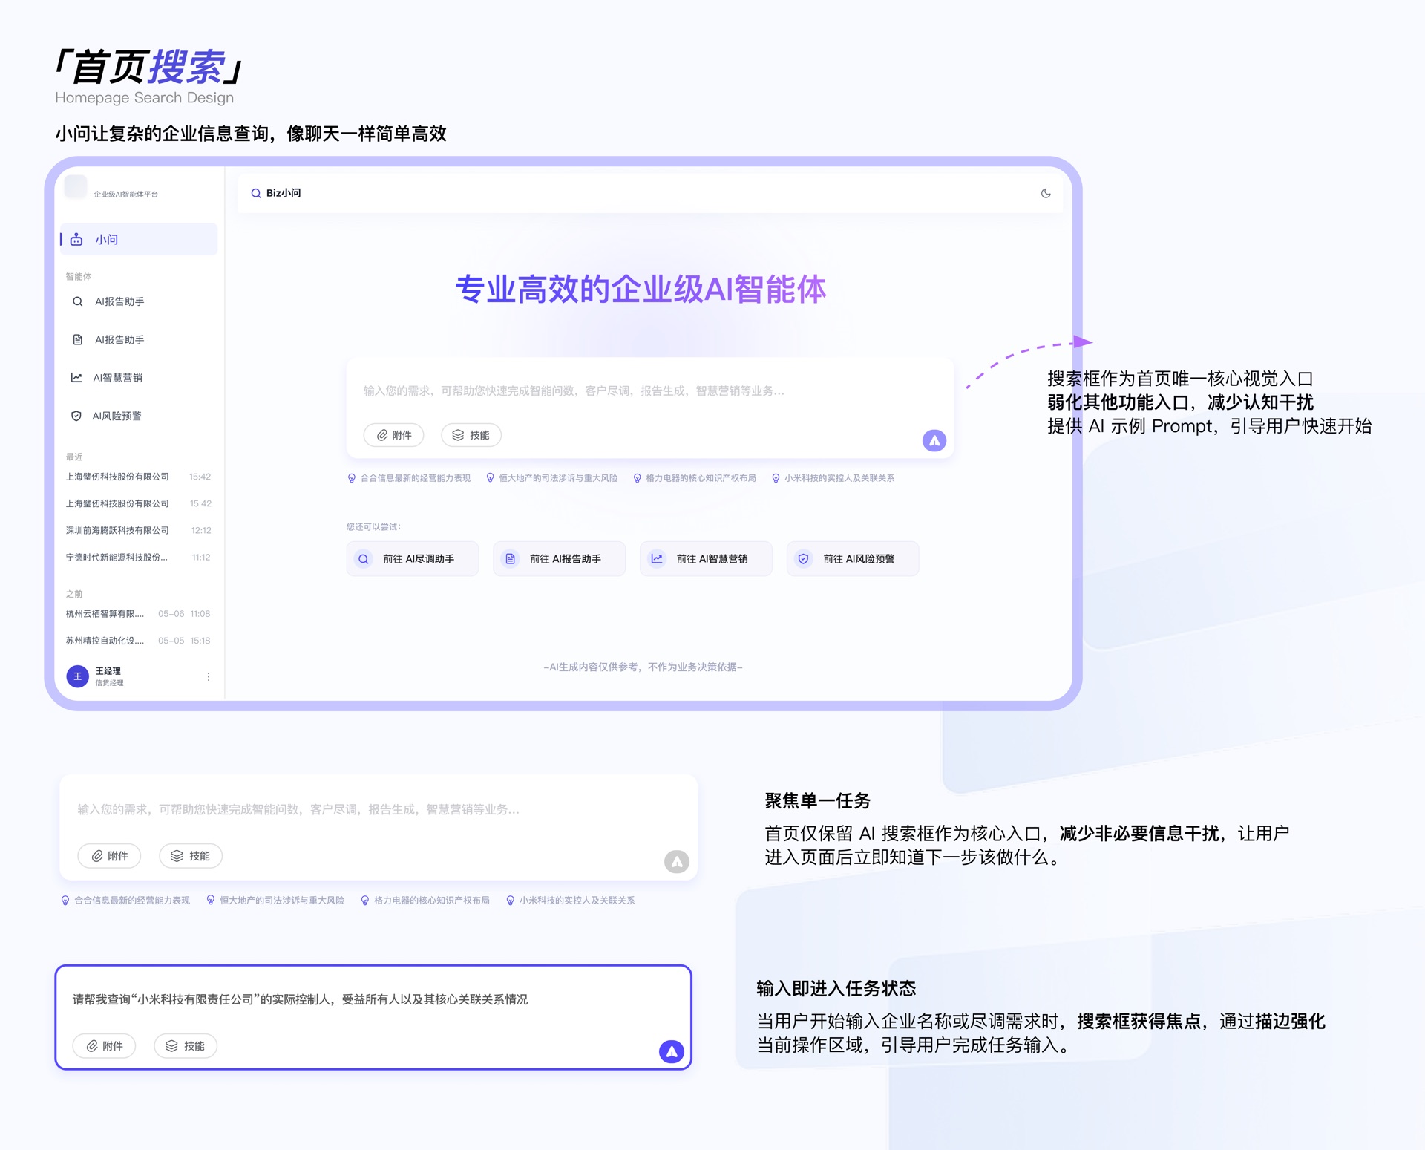Click the grey disabled send arrow button
This screenshot has height=1150, width=1425.
tap(676, 861)
